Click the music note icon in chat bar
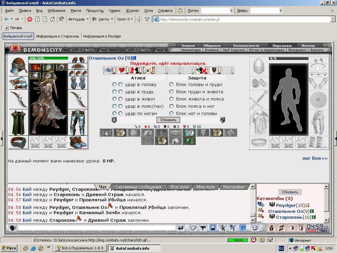Viewport: 337px width, 253px height. [243, 228]
